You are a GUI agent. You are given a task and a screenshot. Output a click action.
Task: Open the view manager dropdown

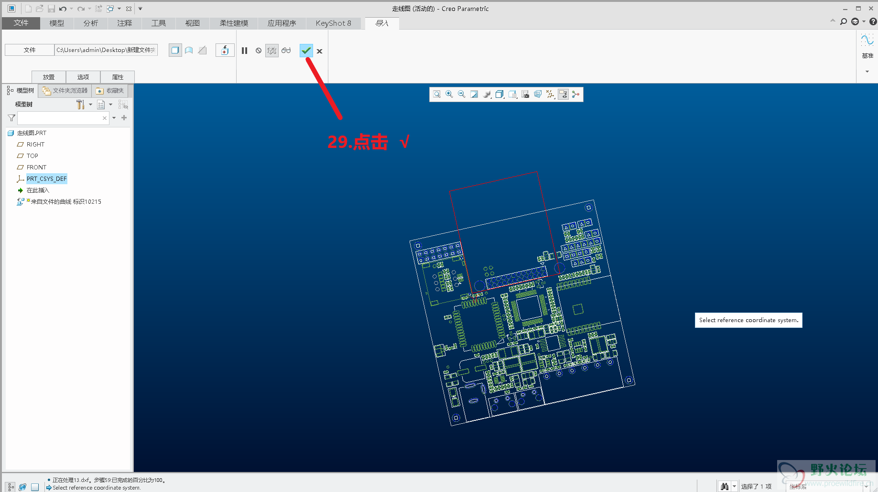(512, 94)
